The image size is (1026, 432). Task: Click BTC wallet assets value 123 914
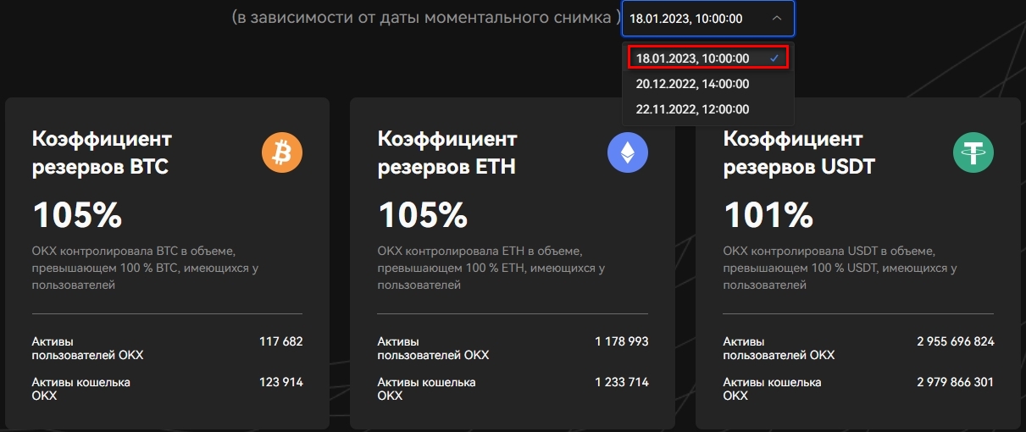pos(280,382)
